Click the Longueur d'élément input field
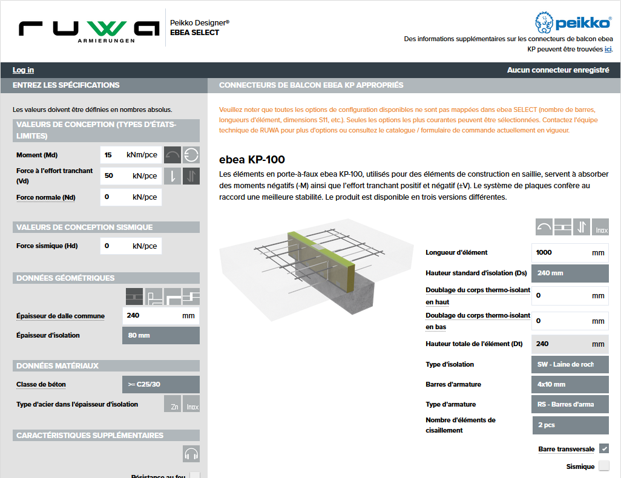Viewport: 621px width, 478px height. (570, 253)
